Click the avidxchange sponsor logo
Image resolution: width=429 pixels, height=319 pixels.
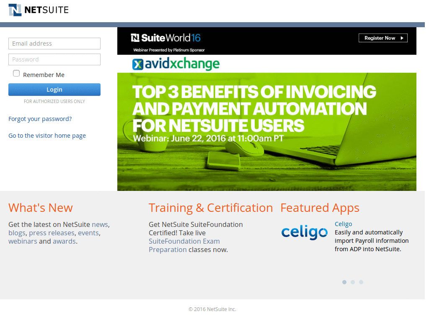coord(176,64)
